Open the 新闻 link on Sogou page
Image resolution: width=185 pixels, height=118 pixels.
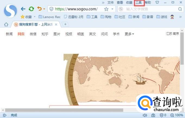point(9,34)
